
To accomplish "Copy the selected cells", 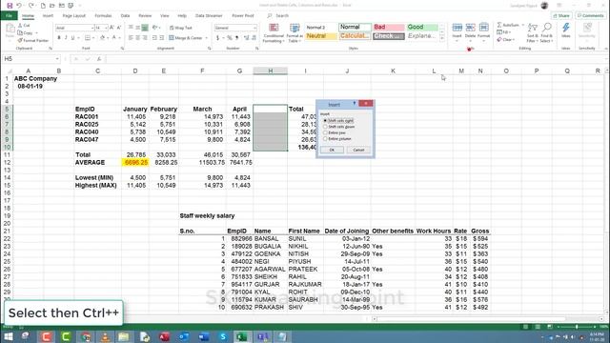I will coord(26,33).
